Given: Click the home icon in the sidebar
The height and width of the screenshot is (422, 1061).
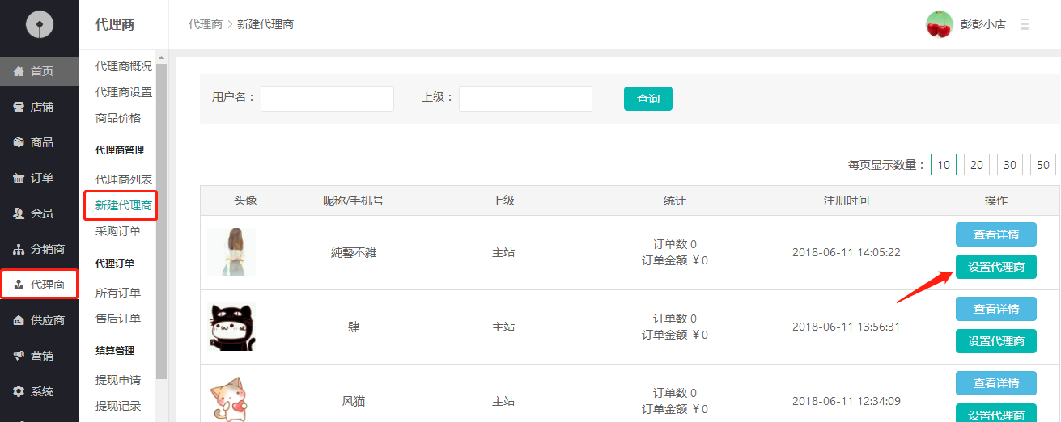Looking at the screenshot, I should click(x=19, y=71).
